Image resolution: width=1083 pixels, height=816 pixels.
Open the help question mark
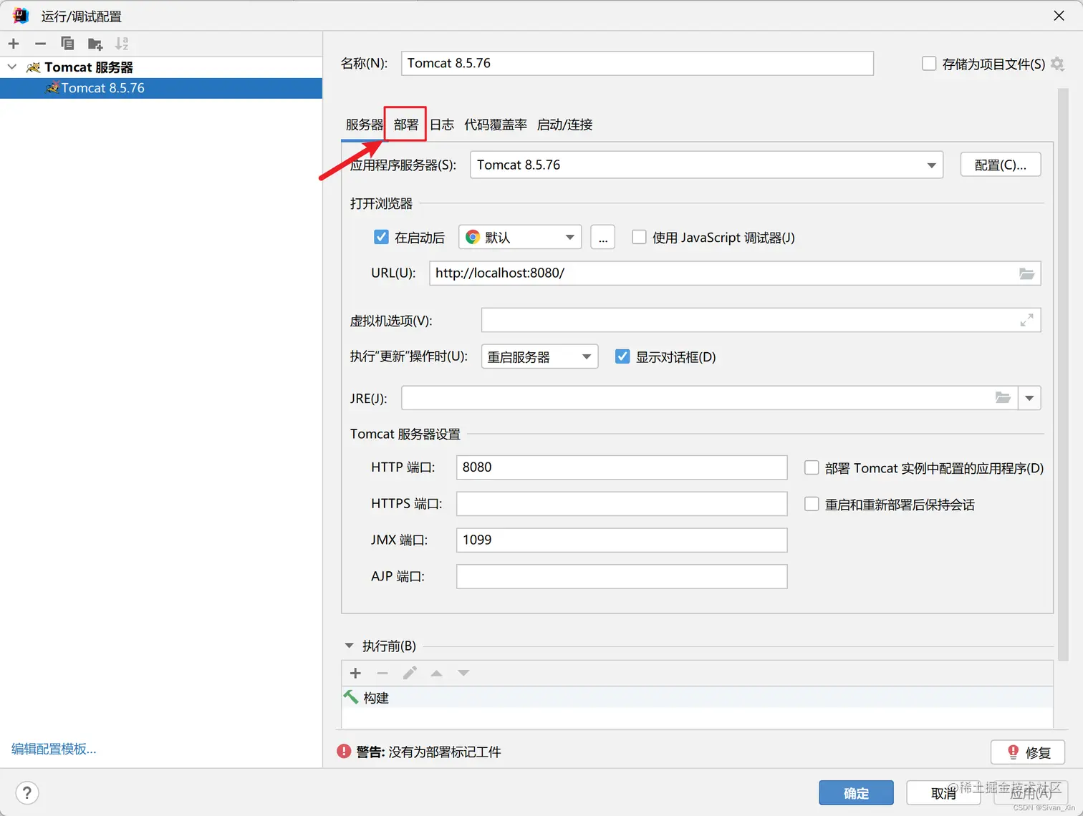(x=27, y=792)
